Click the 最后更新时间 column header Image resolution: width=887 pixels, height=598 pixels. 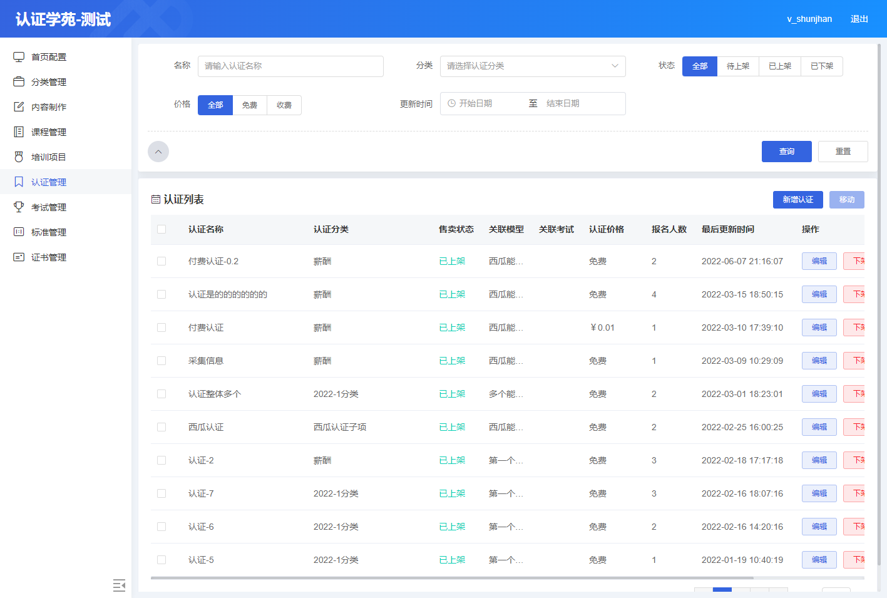(728, 229)
